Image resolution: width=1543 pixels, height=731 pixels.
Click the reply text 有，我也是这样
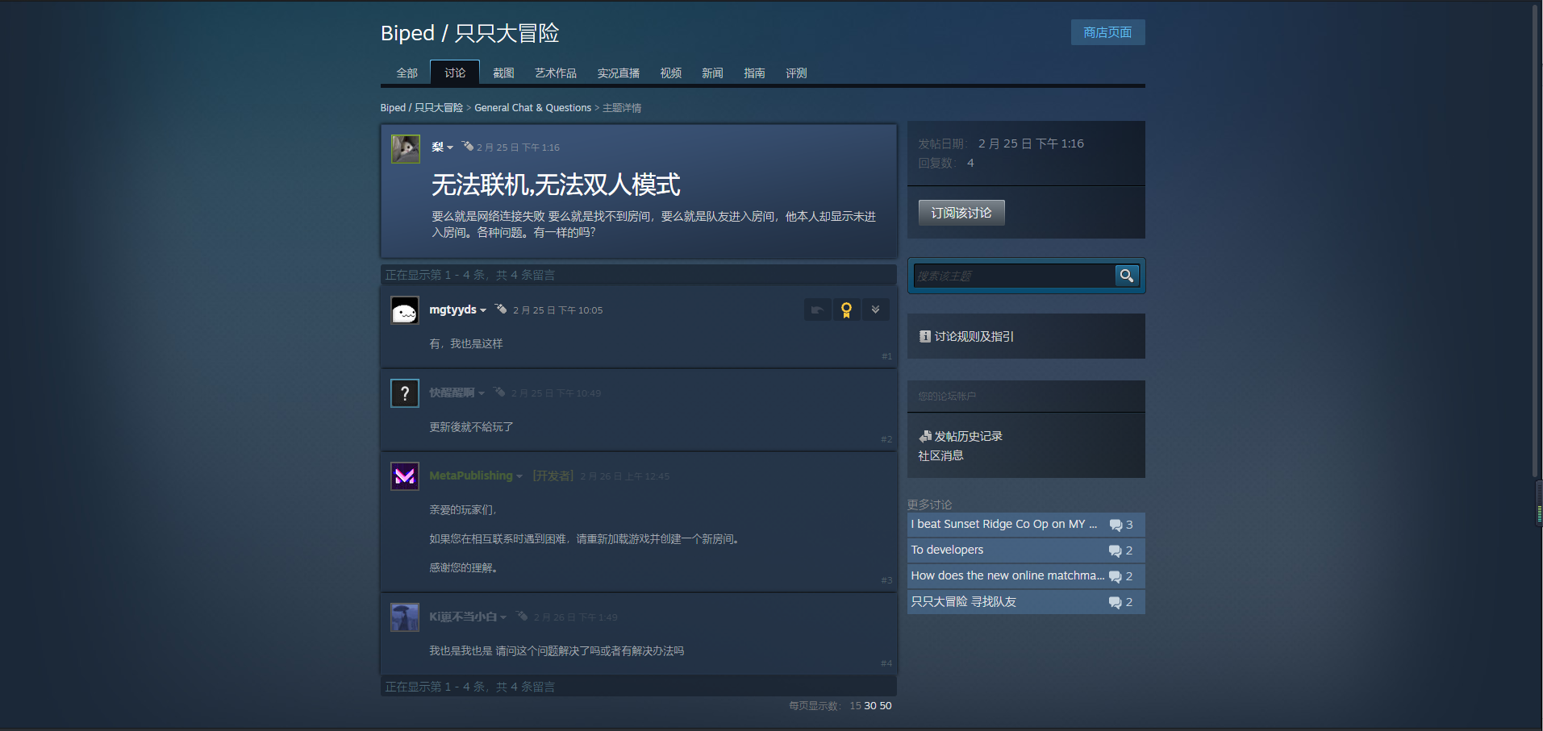(466, 344)
